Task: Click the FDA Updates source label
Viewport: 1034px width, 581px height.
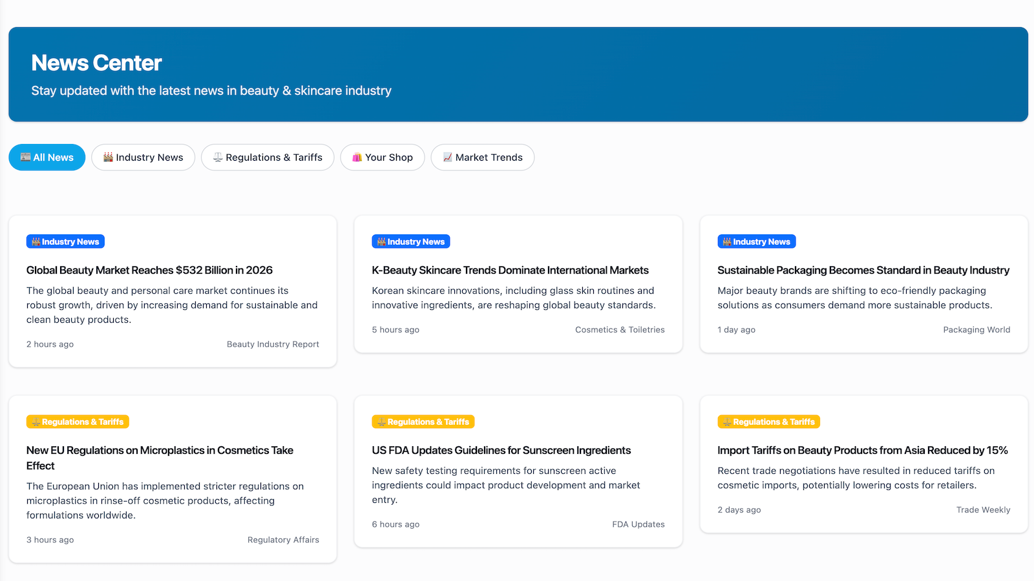Action: pyautogui.click(x=638, y=524)
